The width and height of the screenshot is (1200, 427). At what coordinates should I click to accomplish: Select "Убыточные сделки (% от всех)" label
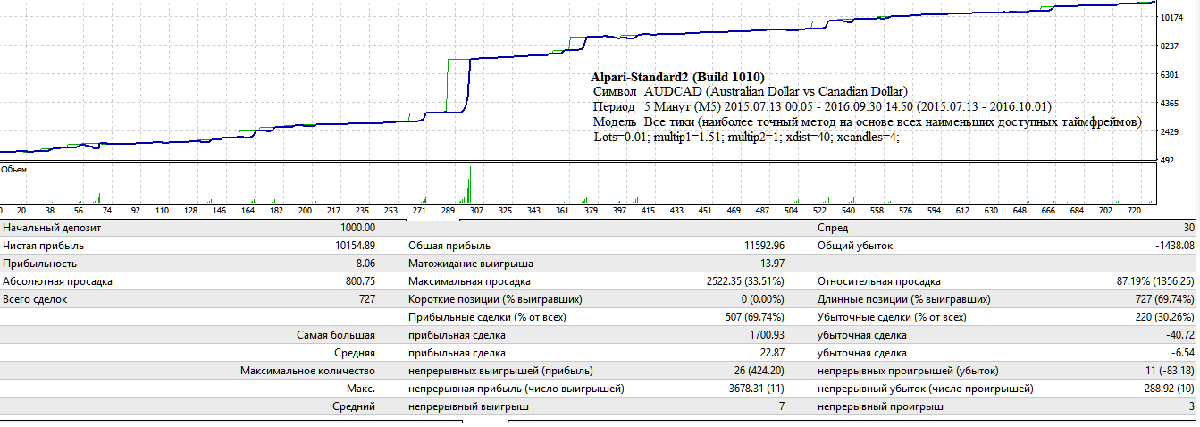pos(893,317)
